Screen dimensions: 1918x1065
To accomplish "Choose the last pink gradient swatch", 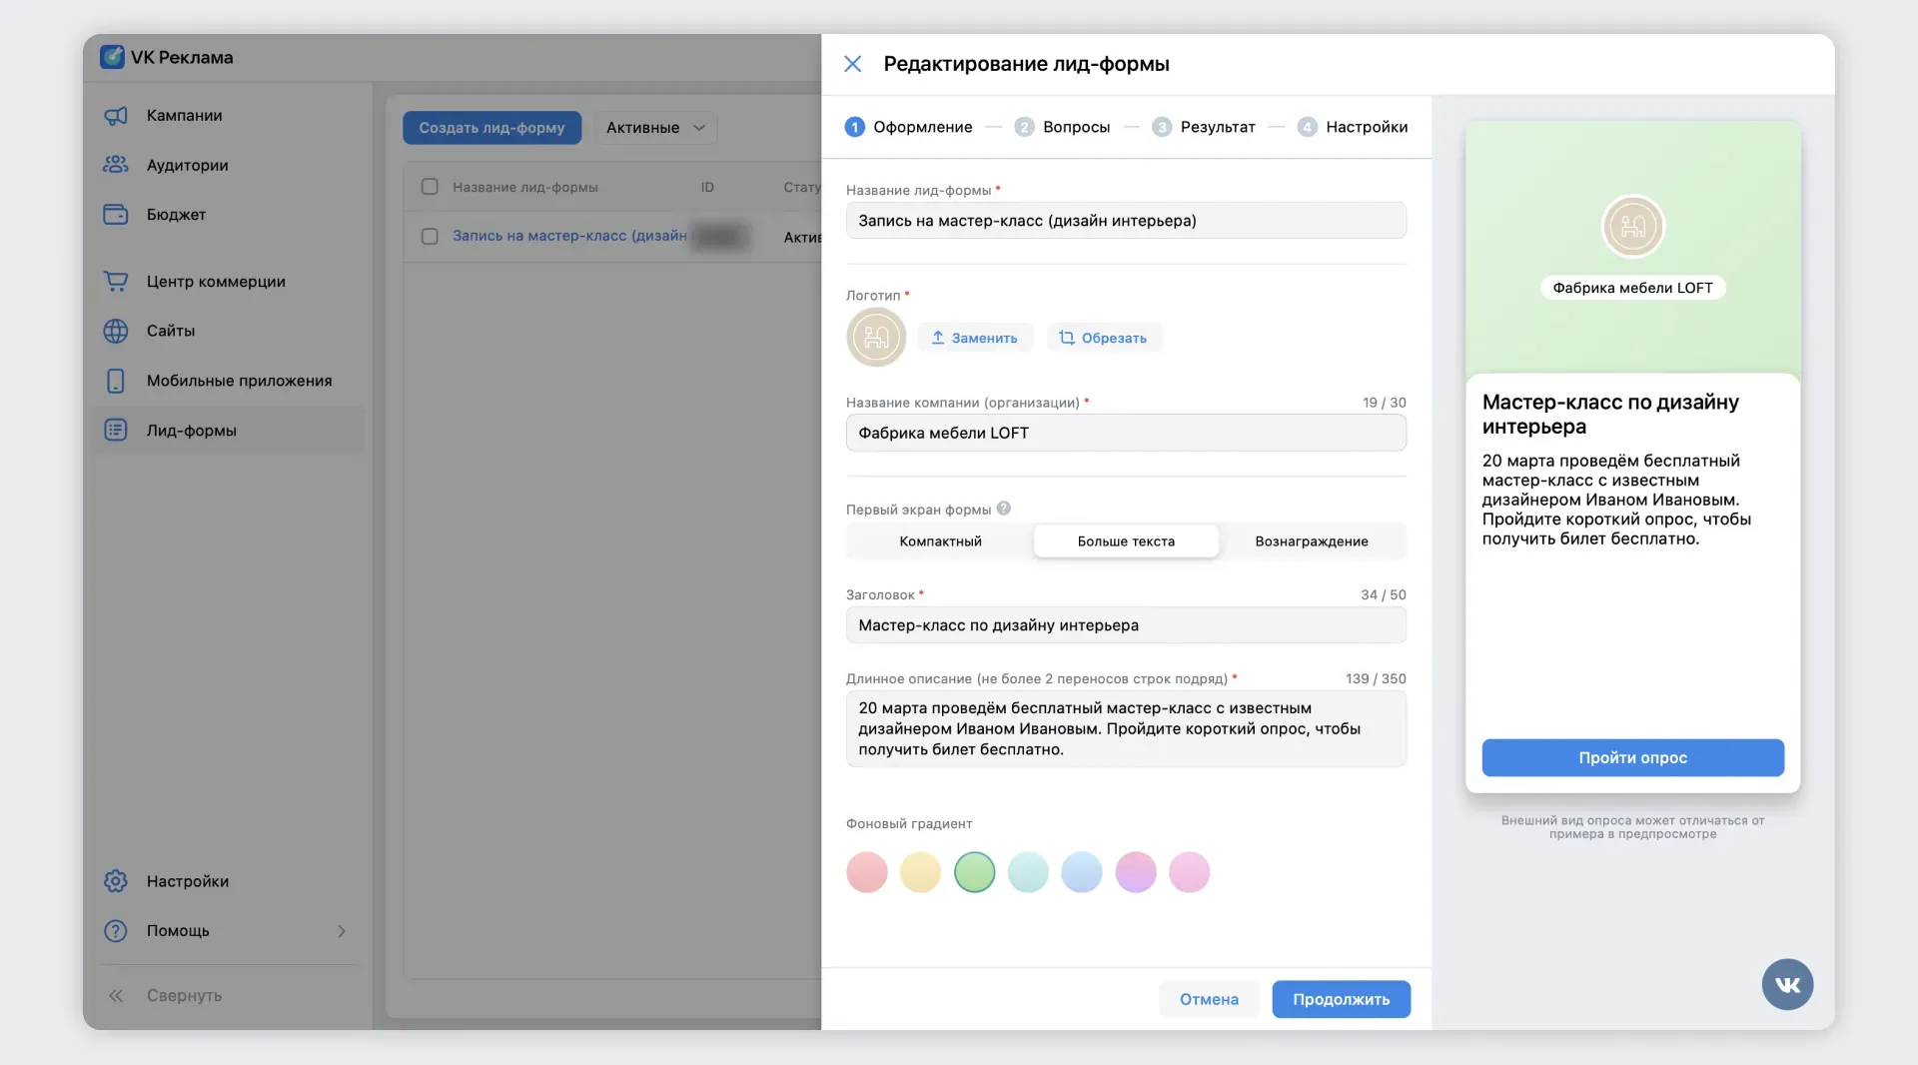I will [1190, 872].
